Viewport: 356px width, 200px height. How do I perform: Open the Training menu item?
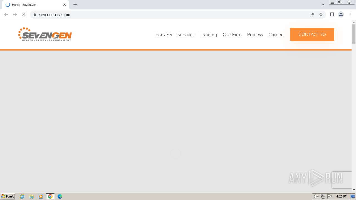tap(208, 34)
